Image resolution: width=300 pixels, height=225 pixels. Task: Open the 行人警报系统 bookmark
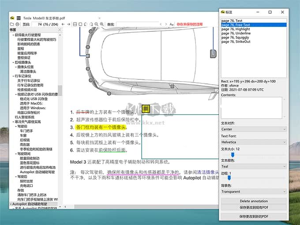tap(25, 117)
